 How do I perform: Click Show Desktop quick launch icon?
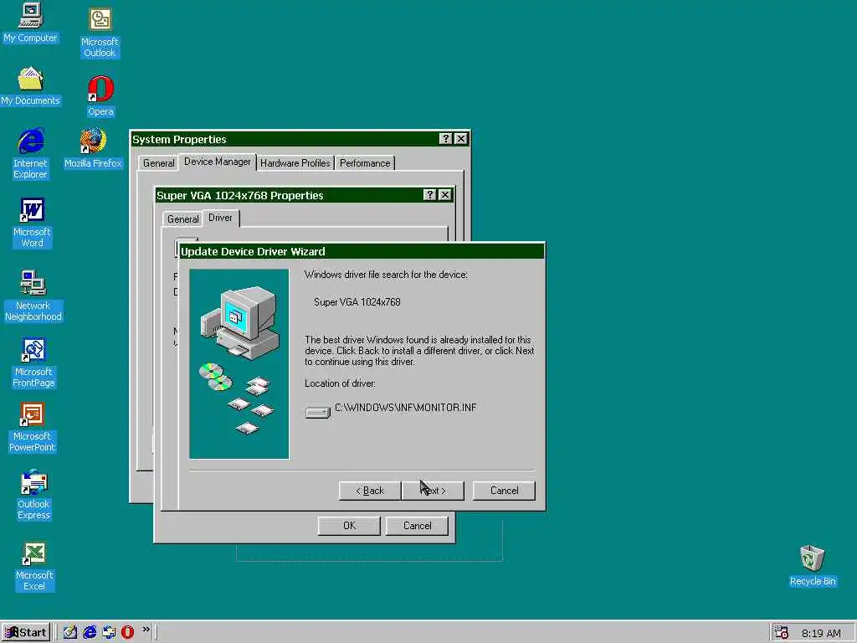[x=70, y=632]
